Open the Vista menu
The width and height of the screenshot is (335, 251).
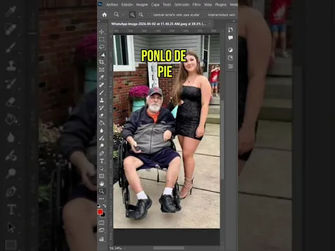(x=208, y=5)
